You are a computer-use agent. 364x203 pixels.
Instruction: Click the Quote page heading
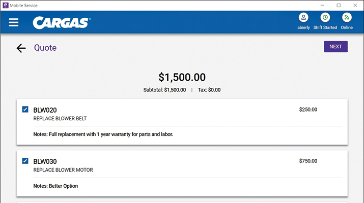(x=45, y=48)
